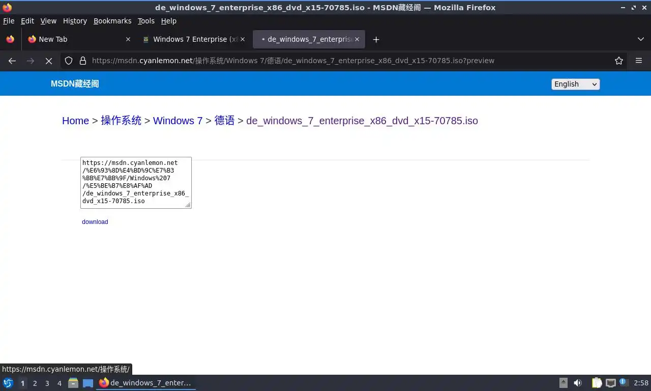Open the volume speaker icon
651x391 pixels.
[578, 383]
